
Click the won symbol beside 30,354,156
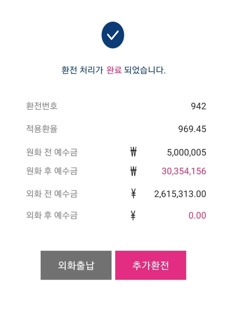point(133,171)
